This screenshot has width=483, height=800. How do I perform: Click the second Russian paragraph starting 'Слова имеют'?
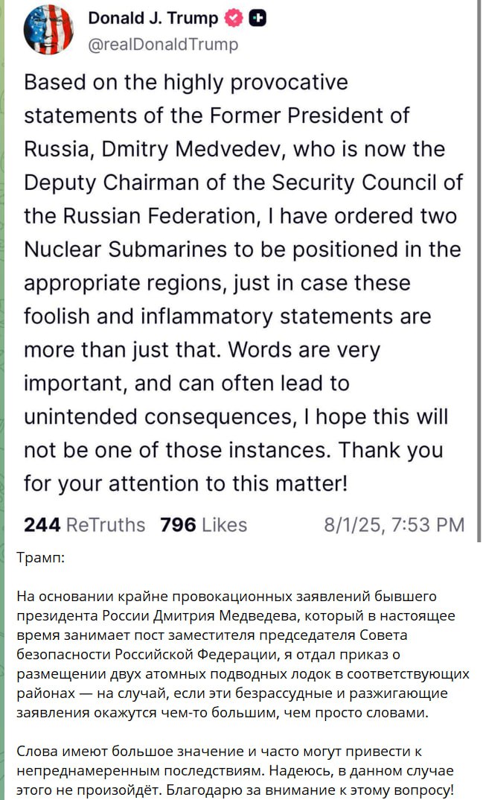(235, 770)
